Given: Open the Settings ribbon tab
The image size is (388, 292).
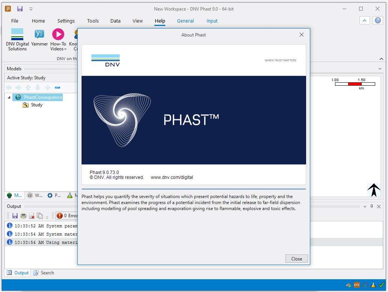Looking at the screenshot, I should [66, 21].
